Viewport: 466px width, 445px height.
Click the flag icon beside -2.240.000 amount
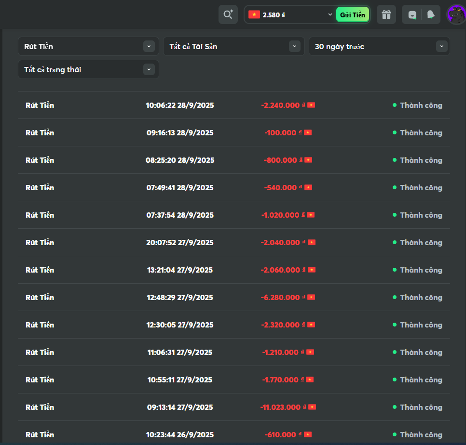click(x=311, y=105)
